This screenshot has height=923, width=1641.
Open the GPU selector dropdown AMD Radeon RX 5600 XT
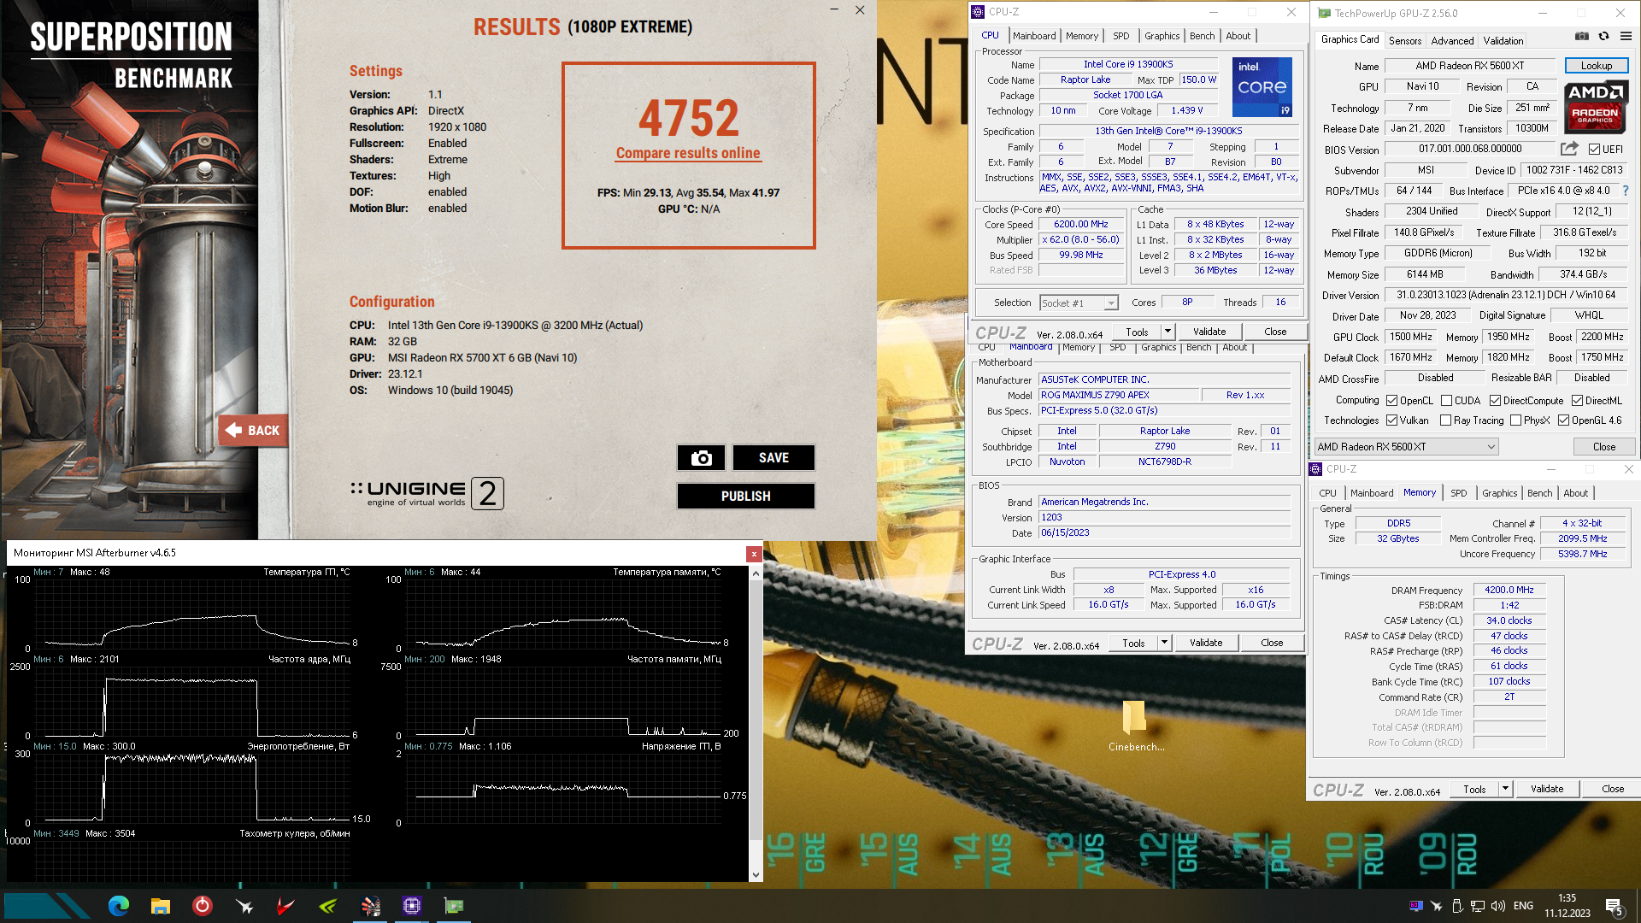point(1406,446)
